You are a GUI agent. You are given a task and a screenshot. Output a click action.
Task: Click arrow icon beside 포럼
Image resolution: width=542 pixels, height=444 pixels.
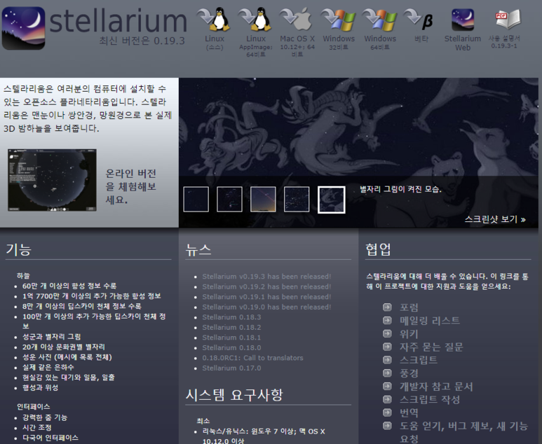point(387,307)
